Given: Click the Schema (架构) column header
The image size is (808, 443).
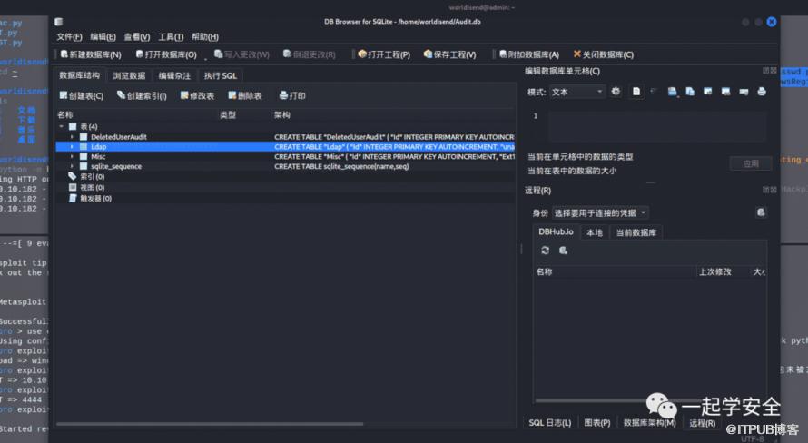Looking at the screenshot, I should (282, 115).
